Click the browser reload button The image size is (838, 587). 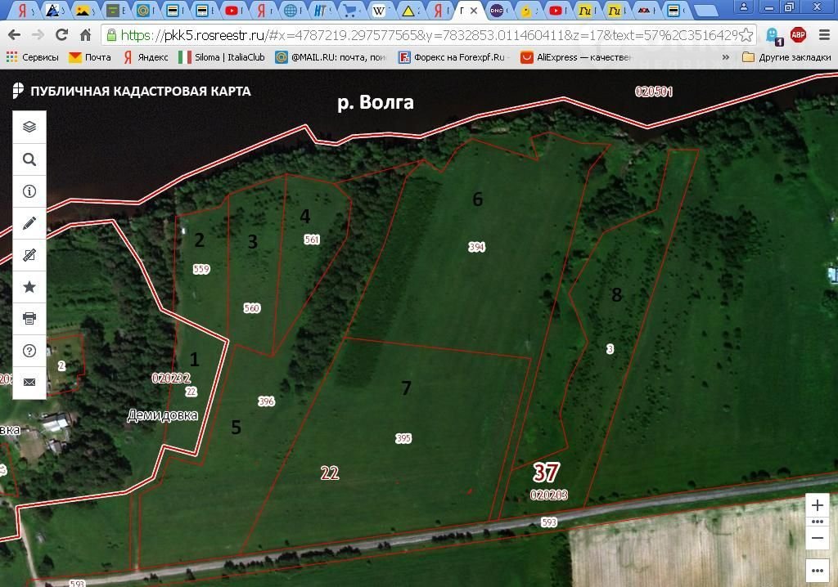point(61,35)
